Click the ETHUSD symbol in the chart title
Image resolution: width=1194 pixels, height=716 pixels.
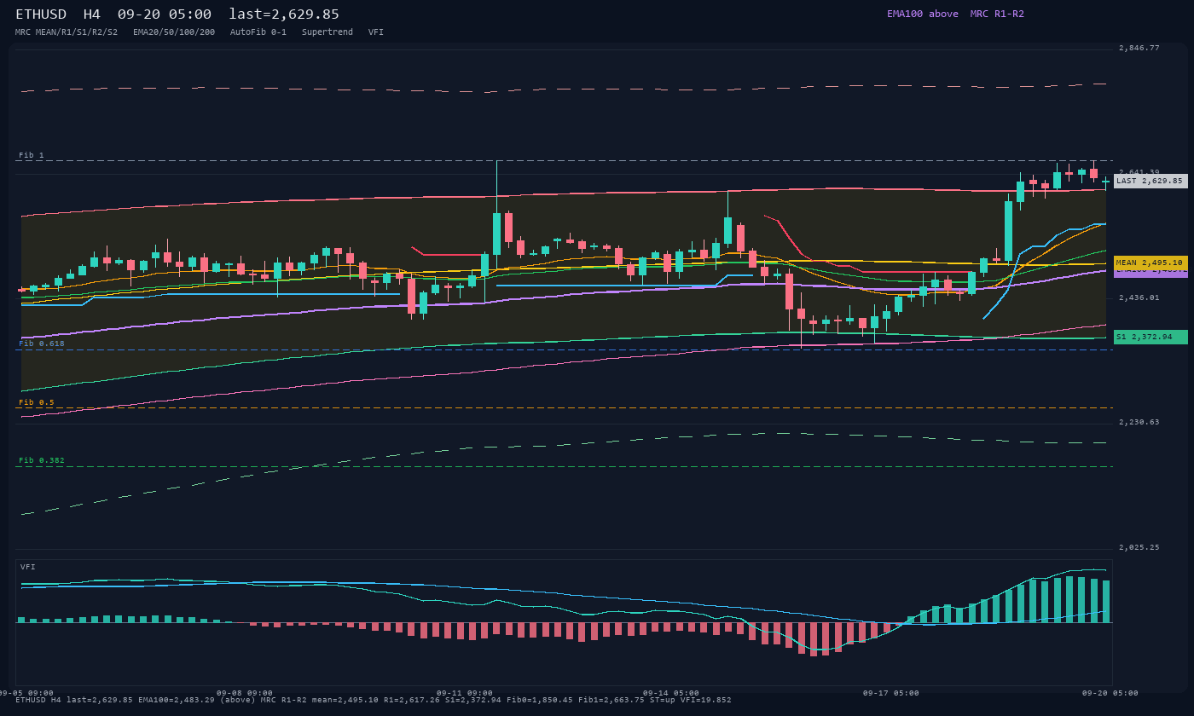(x=41, y=14)
